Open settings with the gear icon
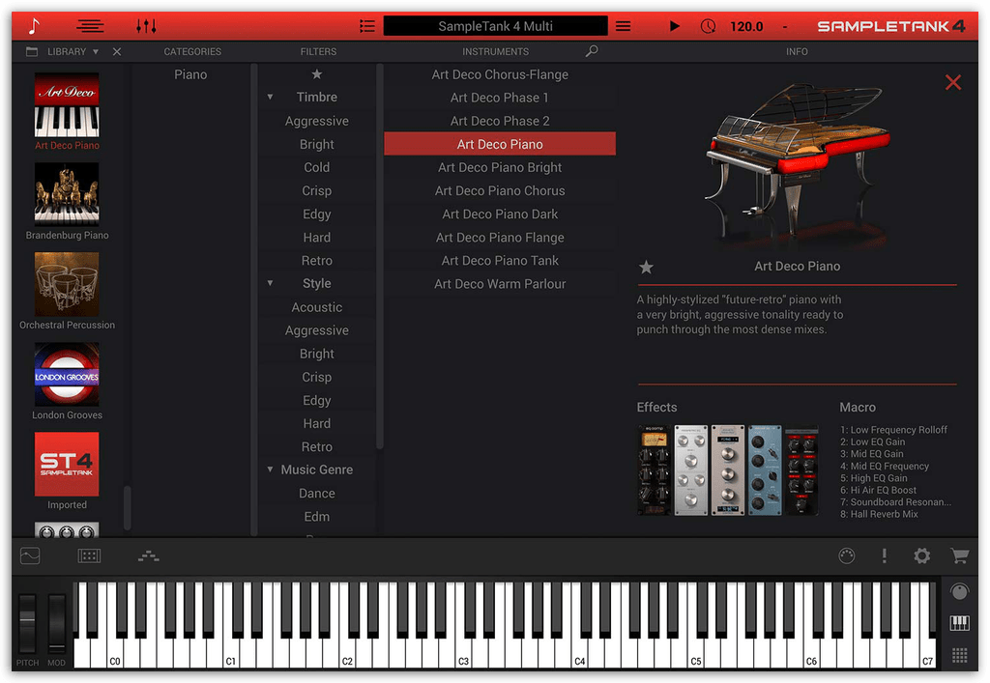990x683 pixels. 921,555
